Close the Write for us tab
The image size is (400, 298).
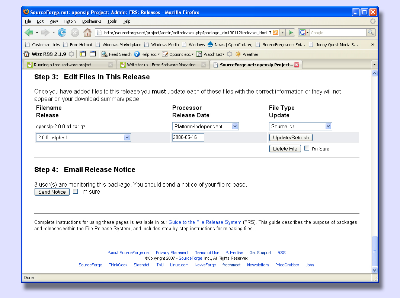coord(203,65)
